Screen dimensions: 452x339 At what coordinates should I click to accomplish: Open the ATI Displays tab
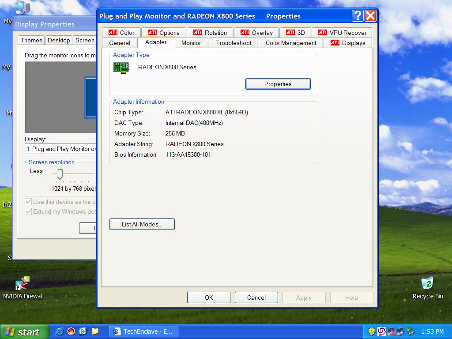point(348,43)
